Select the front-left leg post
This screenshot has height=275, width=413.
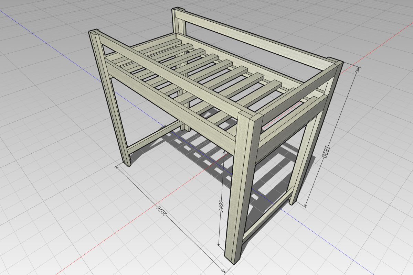109,98
